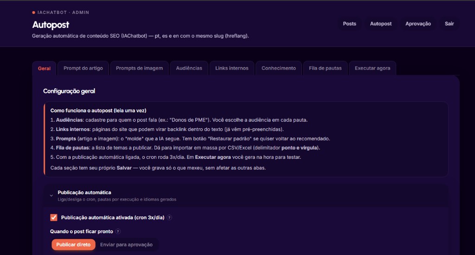This screenshot has height=255, width=475.
Task: Select the Geral tab
Action: pyautogui.click(x=44, y=69)
